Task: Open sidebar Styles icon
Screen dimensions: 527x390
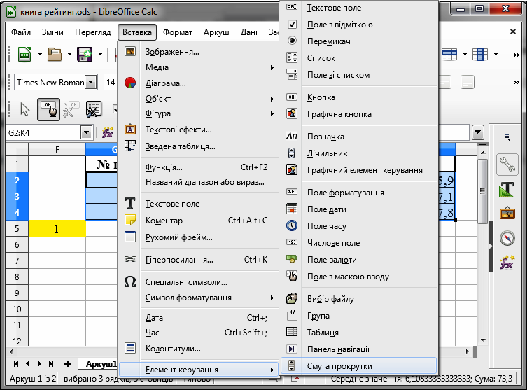Action: 507,190
